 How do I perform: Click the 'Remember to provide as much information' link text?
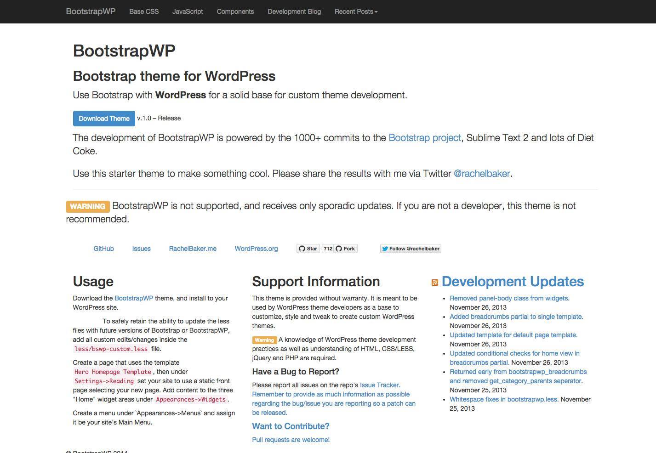pyautogui.click(x=334, y=403)
